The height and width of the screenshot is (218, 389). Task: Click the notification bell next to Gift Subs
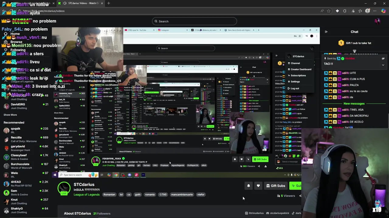pos(249,186)
